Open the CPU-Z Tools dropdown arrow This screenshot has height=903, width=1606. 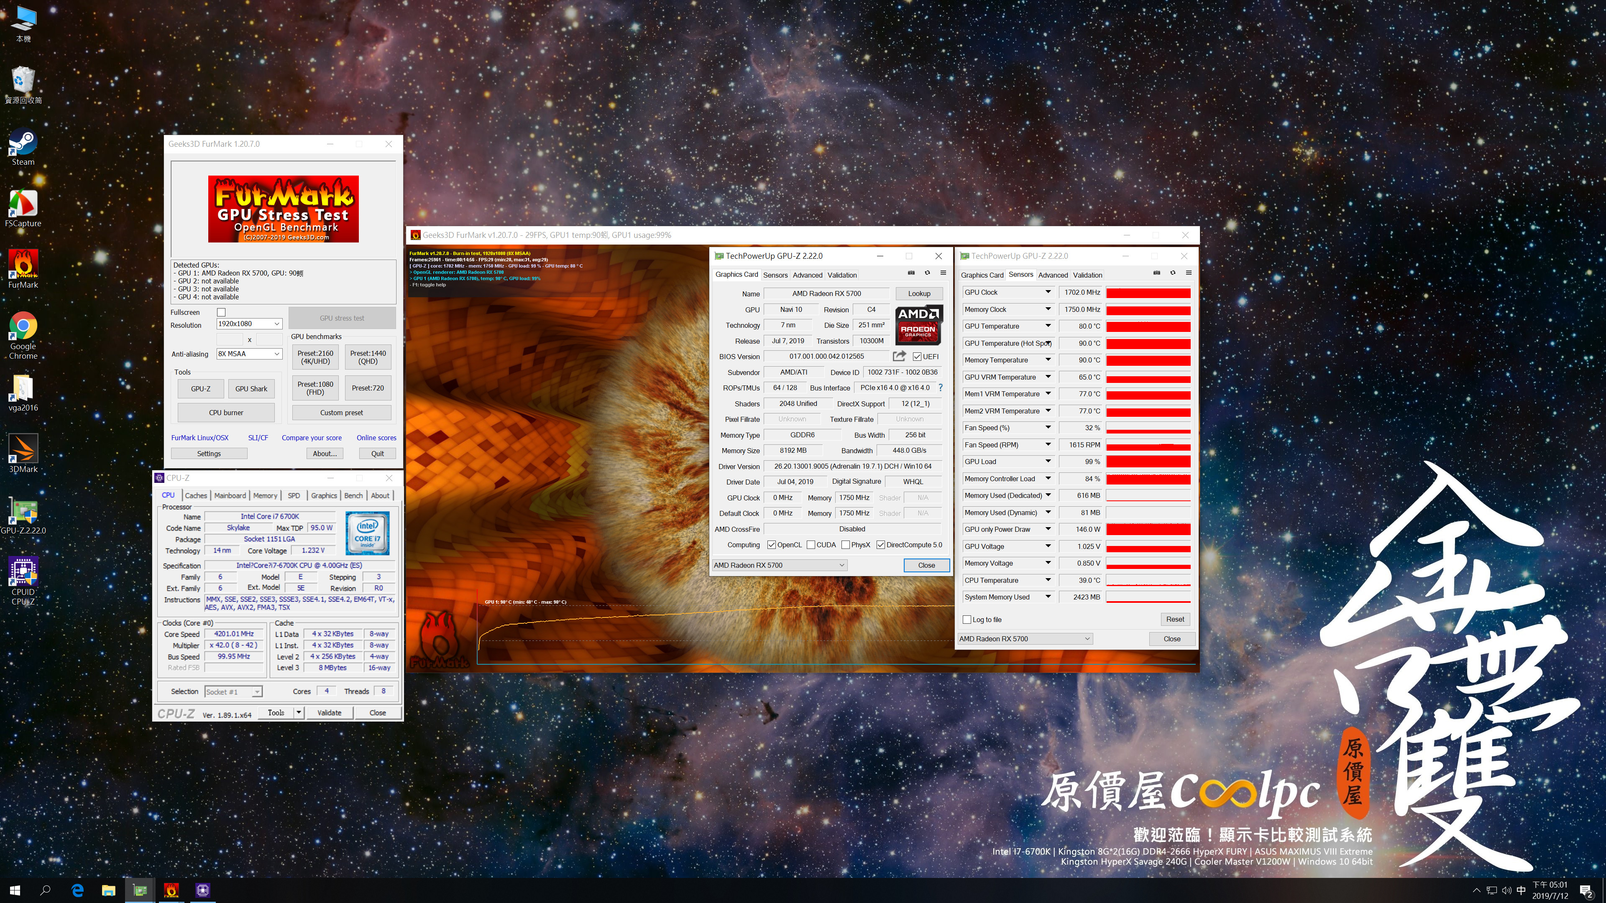[x=299, y=712]
